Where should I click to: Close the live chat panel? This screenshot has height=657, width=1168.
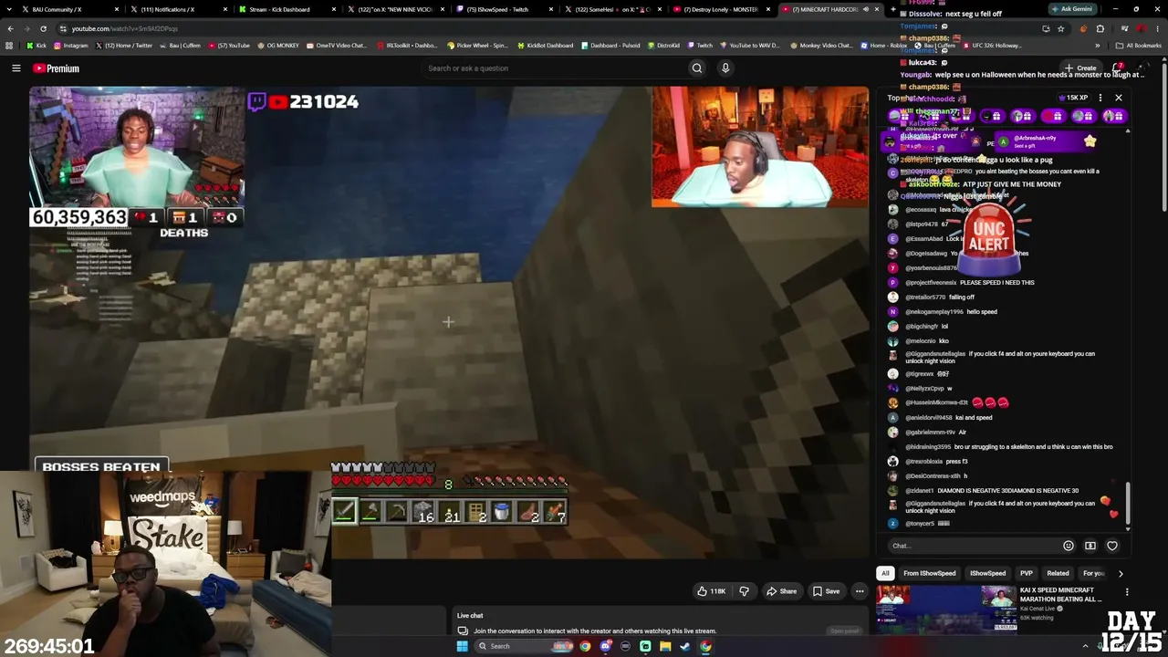[1118, 98]
